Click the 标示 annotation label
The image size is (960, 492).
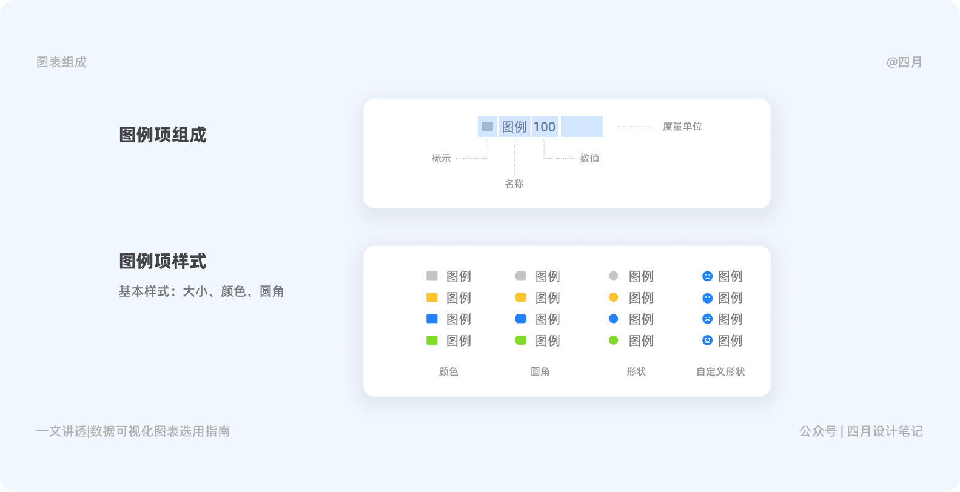click(x=441, y=159)
